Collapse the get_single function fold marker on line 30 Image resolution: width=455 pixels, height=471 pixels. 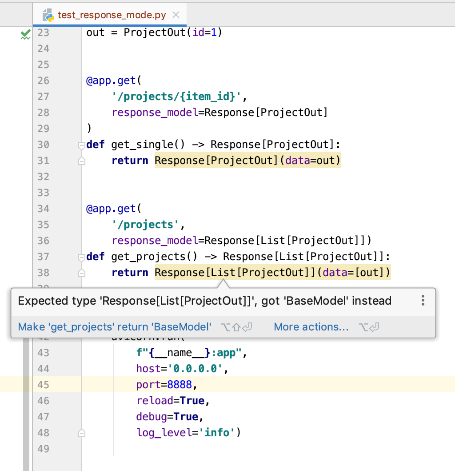click(x=82, y=146)
